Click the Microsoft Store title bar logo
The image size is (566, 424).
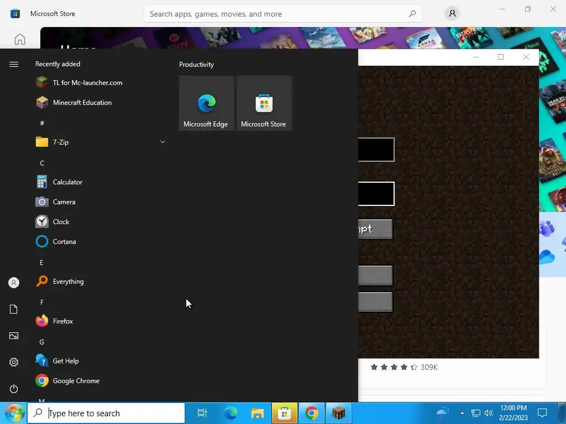tap(15, 14)
